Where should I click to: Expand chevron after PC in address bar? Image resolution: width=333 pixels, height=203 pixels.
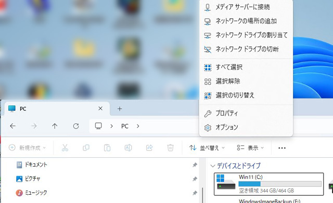point(138,126)
